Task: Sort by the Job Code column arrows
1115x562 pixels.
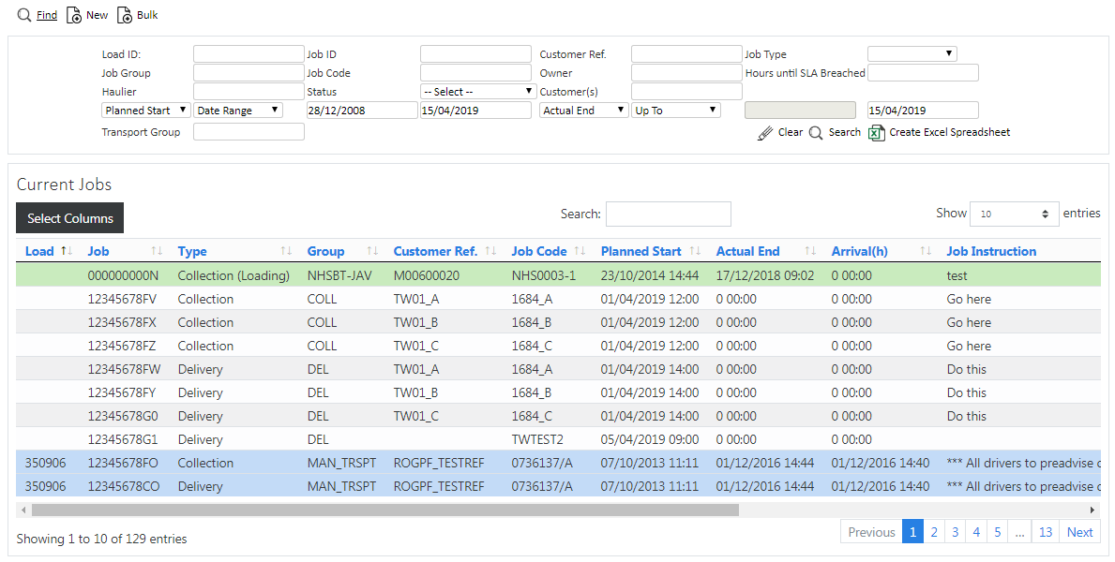Action: [x=580, y=251]
